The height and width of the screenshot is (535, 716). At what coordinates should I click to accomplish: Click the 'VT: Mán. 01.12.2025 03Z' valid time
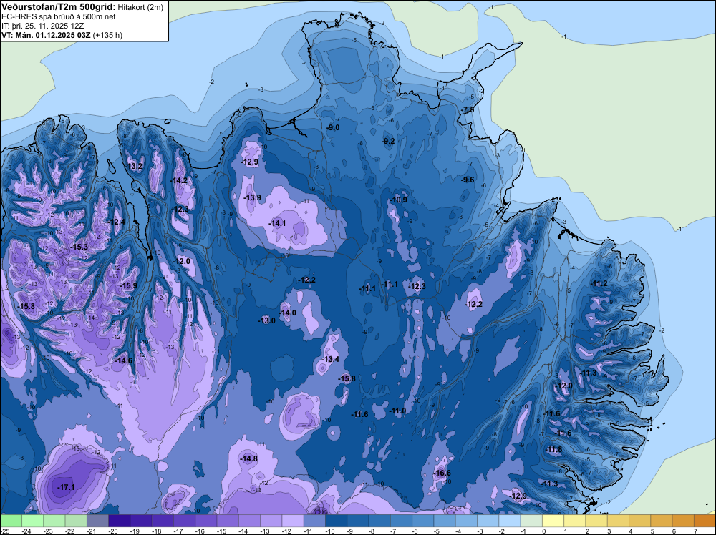[46, 35]
